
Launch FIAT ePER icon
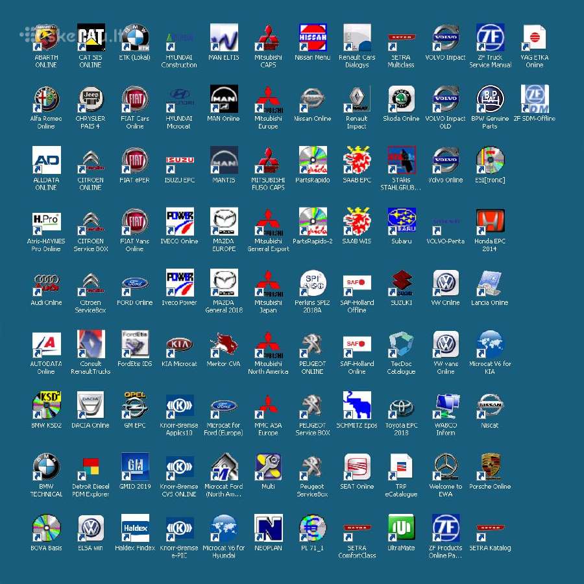coord(135,160)
